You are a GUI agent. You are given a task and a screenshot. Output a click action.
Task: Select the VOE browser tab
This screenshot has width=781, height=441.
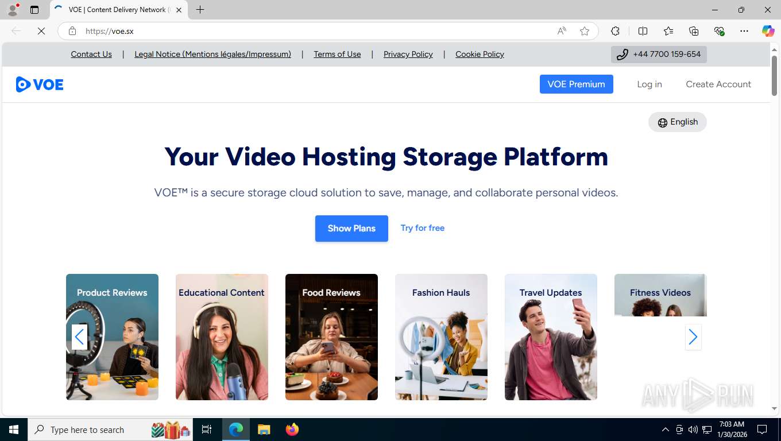[119, 10]
